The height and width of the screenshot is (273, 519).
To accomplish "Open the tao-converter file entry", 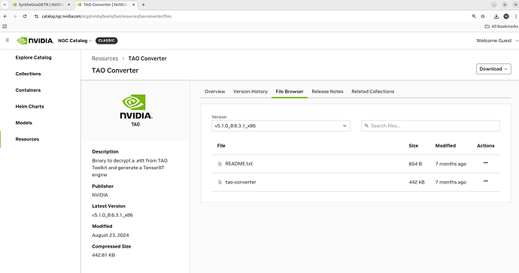I will tap(241, 182).
